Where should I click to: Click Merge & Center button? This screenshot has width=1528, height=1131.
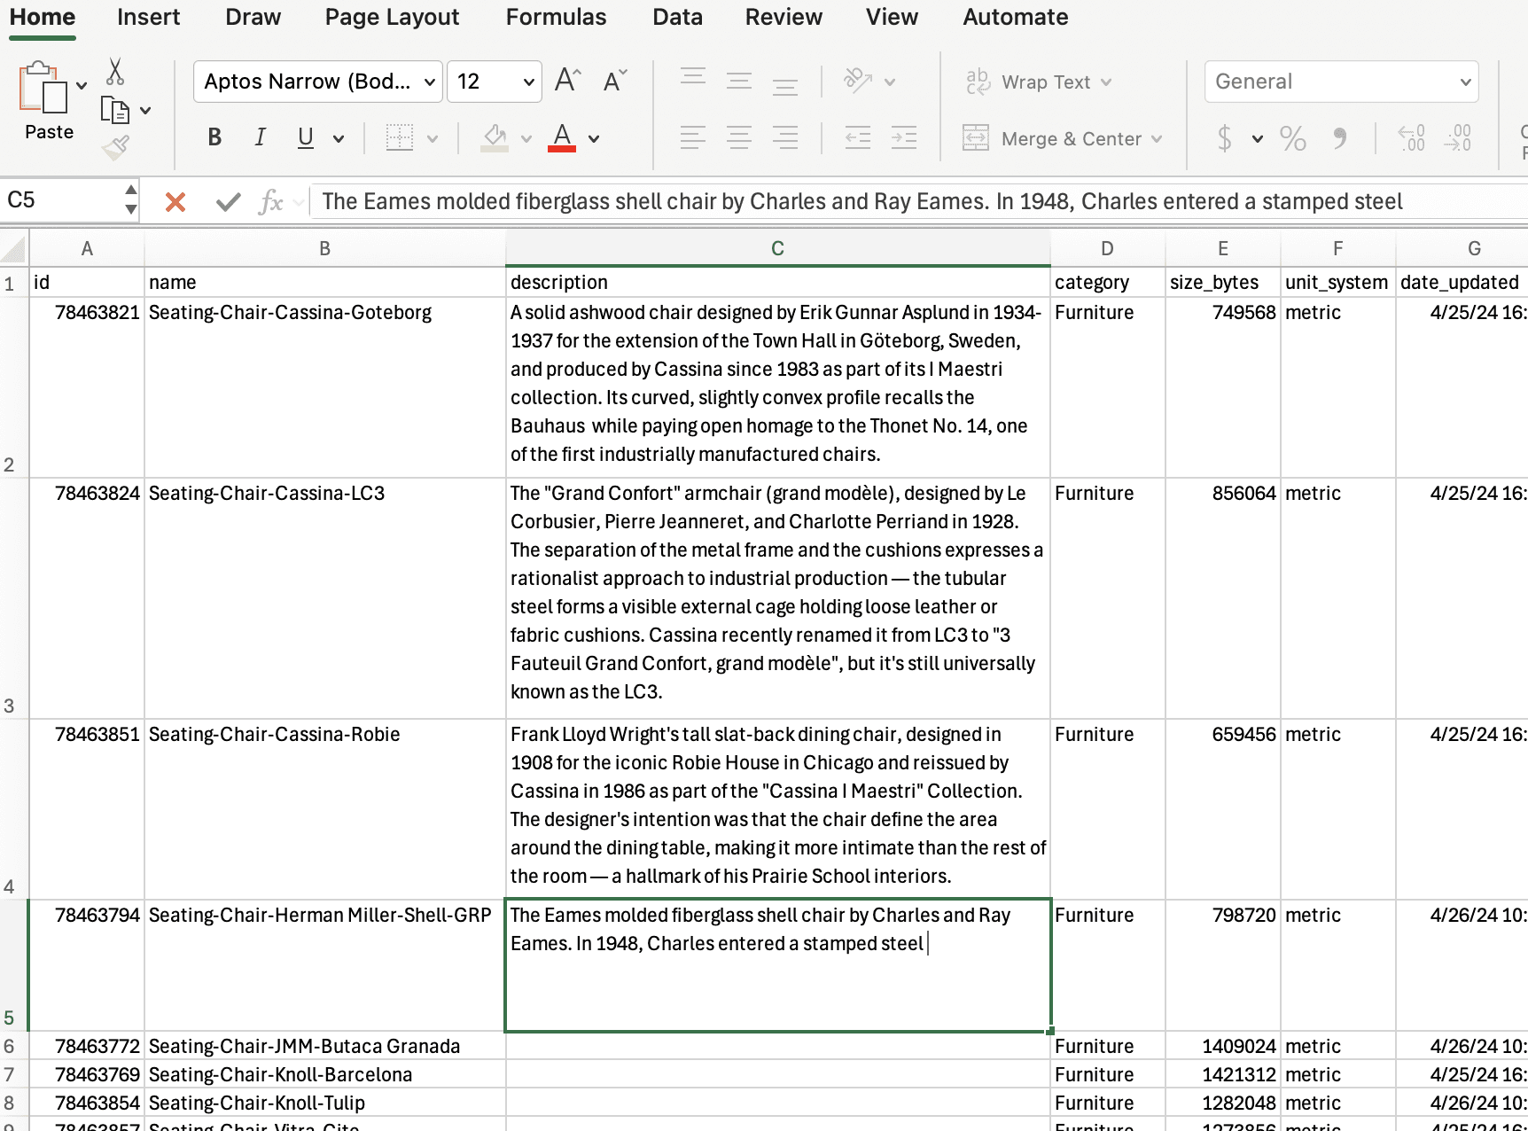pyautogui.click(x=1052, y=138)
